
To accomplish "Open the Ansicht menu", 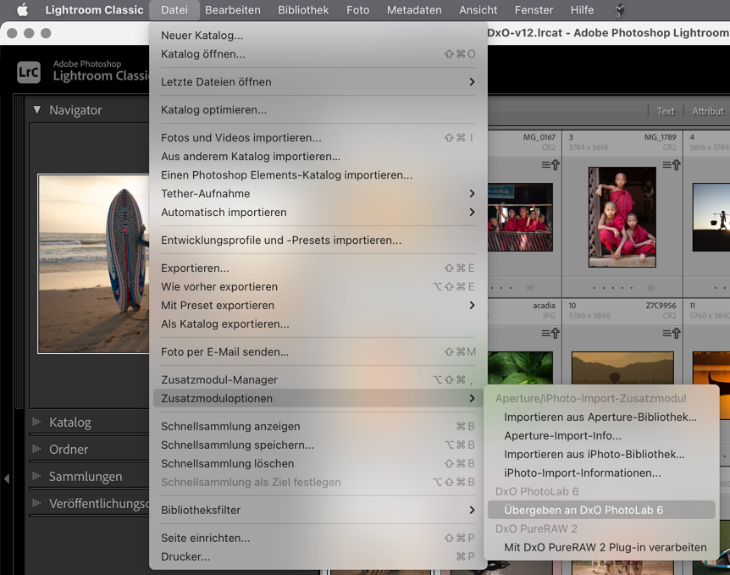I will (478, 10).
